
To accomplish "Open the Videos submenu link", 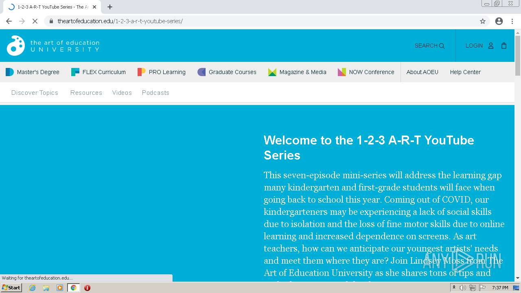I will 122,93.
